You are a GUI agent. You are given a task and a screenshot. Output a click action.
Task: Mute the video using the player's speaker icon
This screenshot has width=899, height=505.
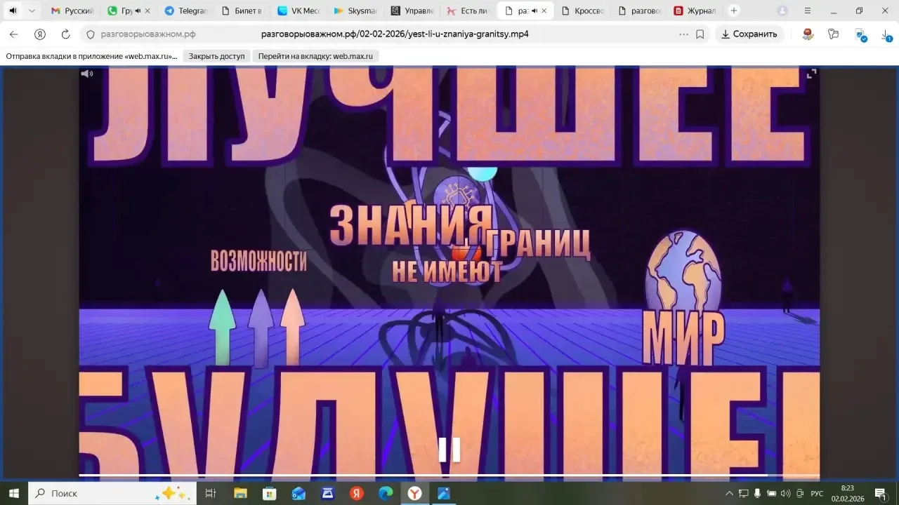pyautogui.click(x=86, y=74)
